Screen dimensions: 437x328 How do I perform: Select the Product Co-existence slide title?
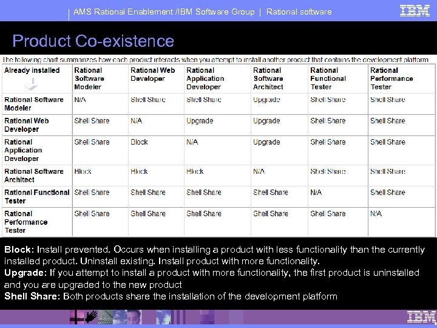pos(93,41)
